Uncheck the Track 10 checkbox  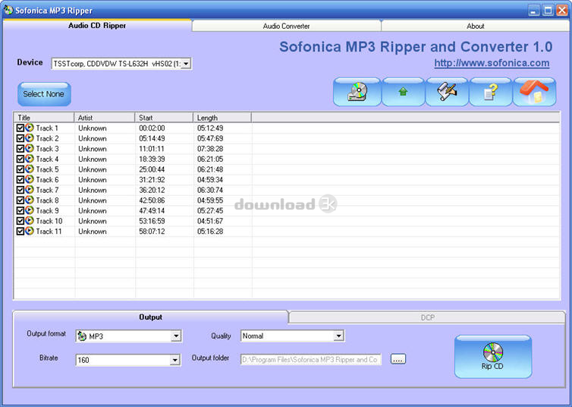click(x=20, y=221)
